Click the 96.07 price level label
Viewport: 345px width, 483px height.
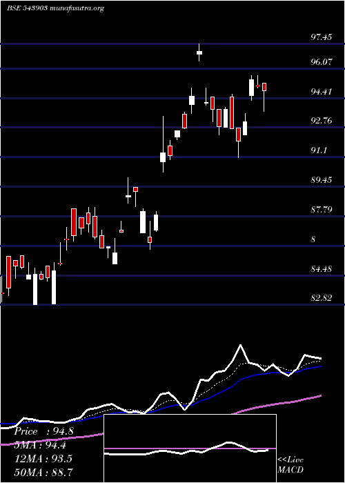click(322, 62)
